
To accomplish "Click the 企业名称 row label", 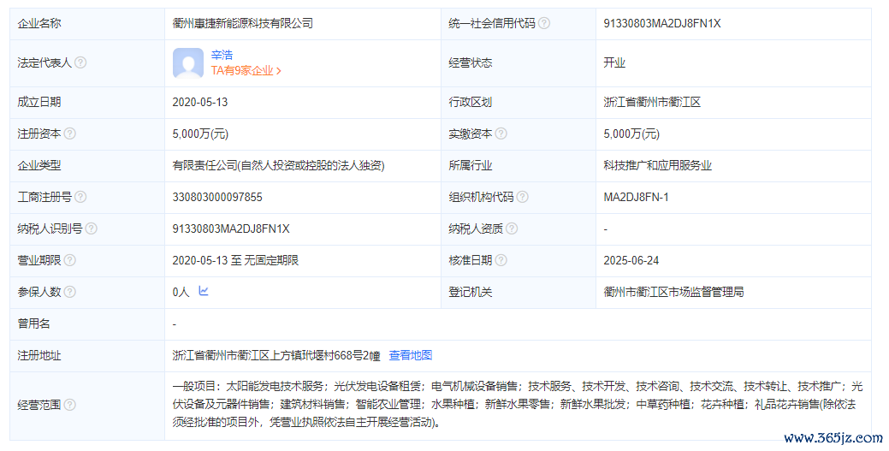I will [39, 23].
